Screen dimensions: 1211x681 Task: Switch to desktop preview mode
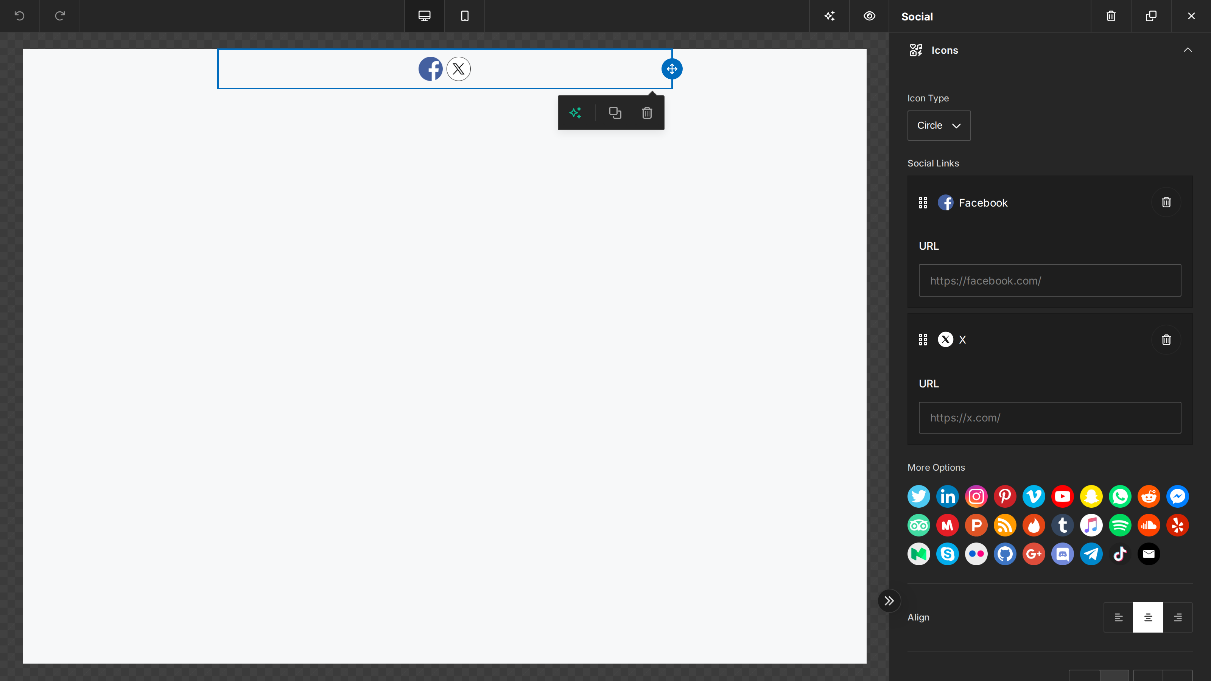point(425,16)
